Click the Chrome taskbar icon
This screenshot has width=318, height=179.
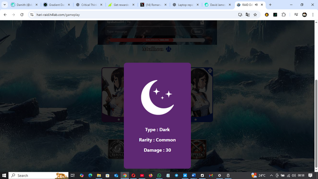click(125, 176)
